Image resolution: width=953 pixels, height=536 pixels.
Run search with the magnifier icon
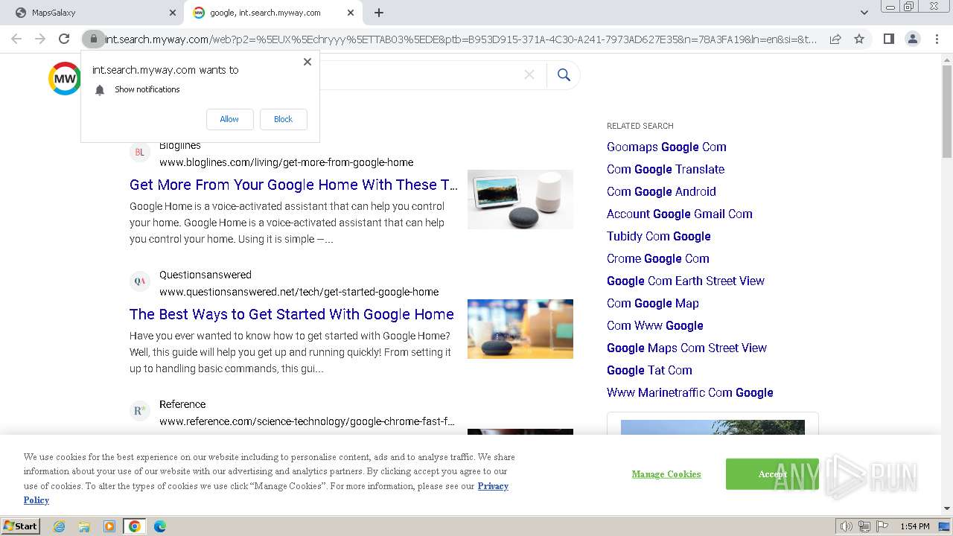(x=564, y=74)
